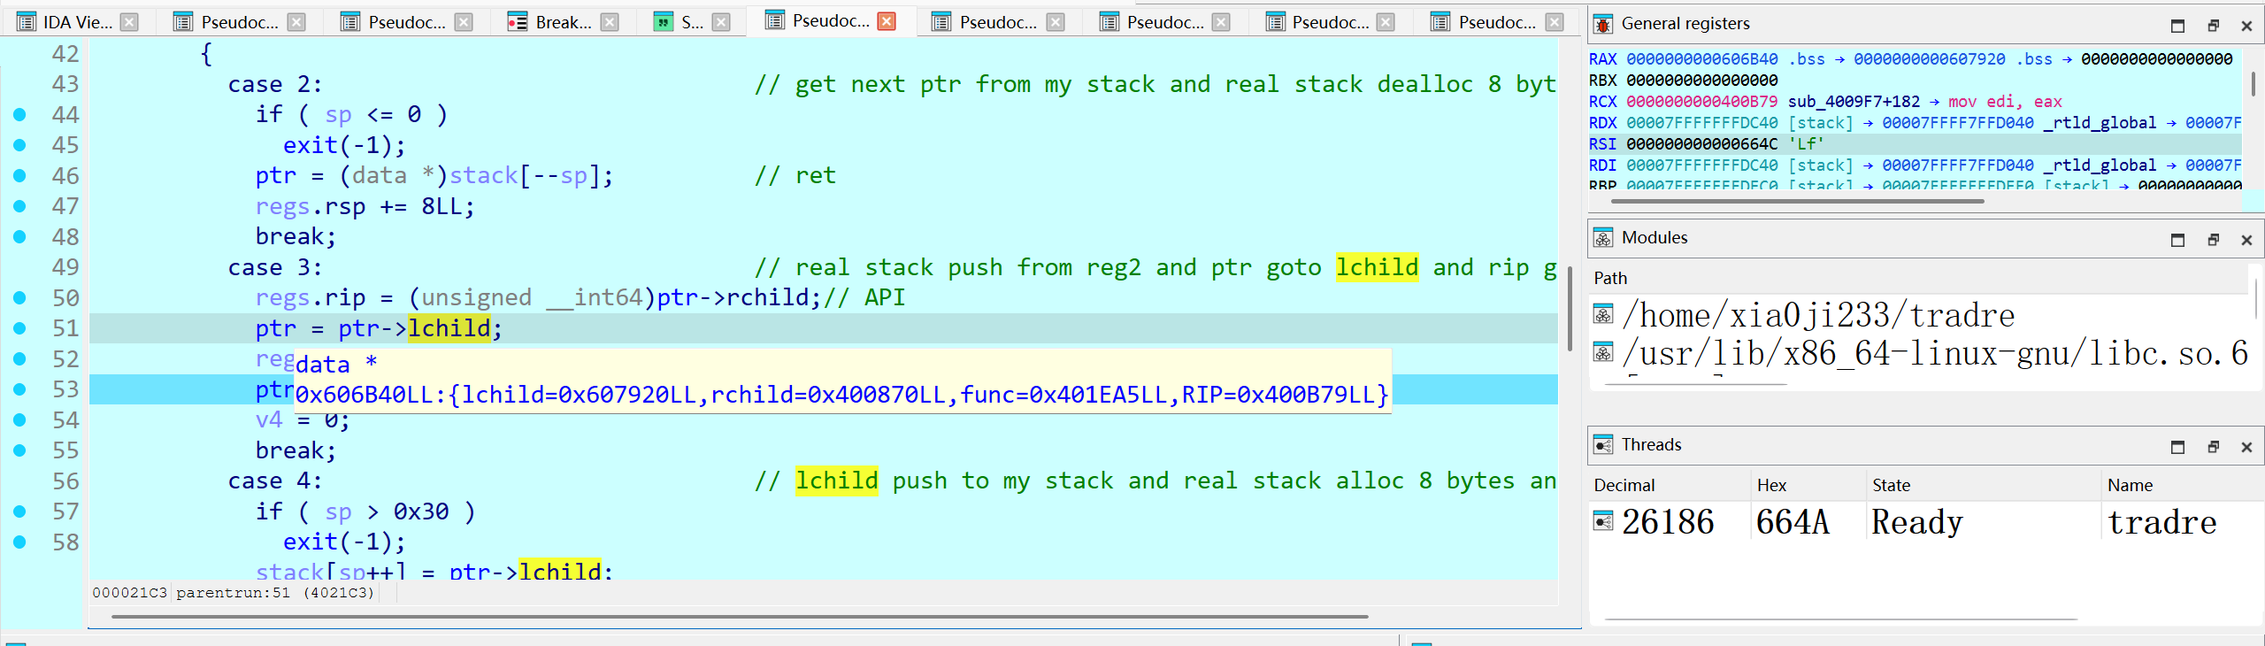Close the IDA View tab
Viewport: 2265px width, 646px height.
(129, 22)
